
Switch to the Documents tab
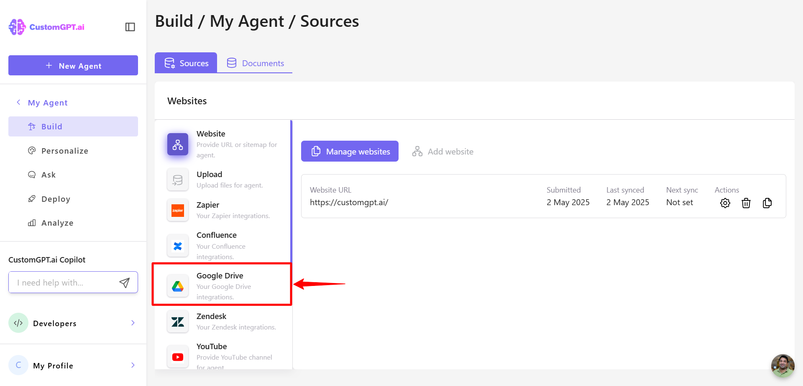click(x=255, y=63)
